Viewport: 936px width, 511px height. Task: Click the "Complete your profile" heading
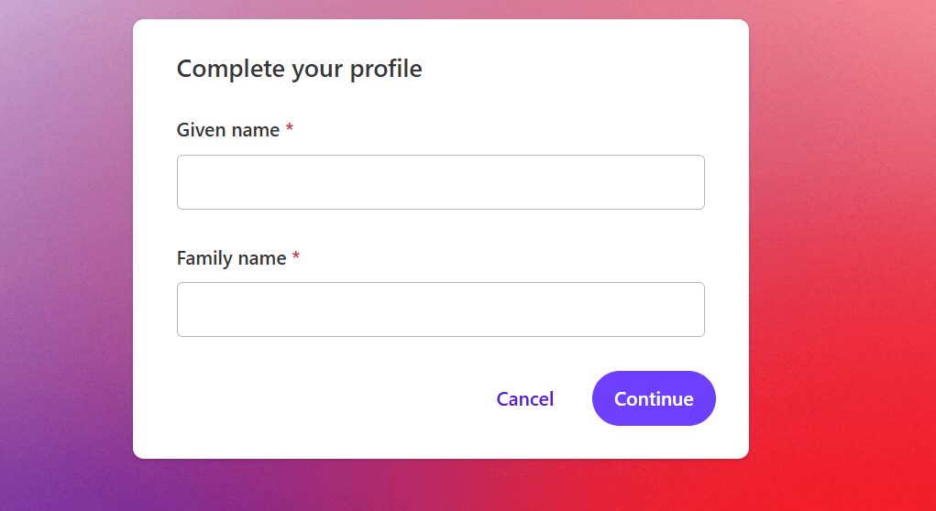coord(299,69)
